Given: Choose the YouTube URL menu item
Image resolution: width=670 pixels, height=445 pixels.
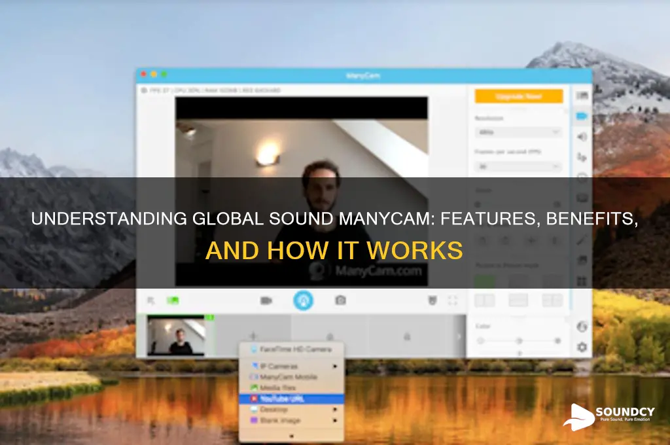Looking at the screenshot, I should tap(291, 399).
